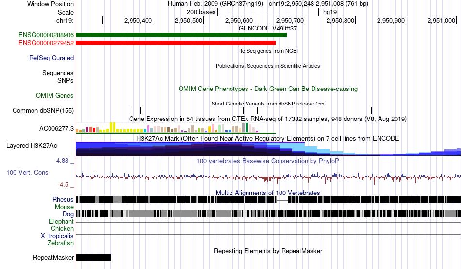Screen dimensions: 461x269
Task: Click the Chicken alignment label
Action: 62,228
